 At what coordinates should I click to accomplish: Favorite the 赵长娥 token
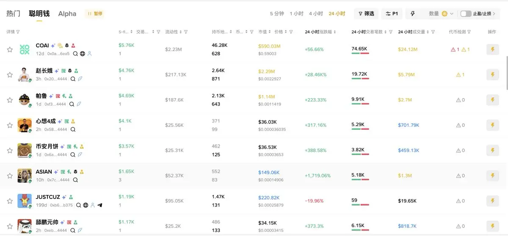pos(10,75)
